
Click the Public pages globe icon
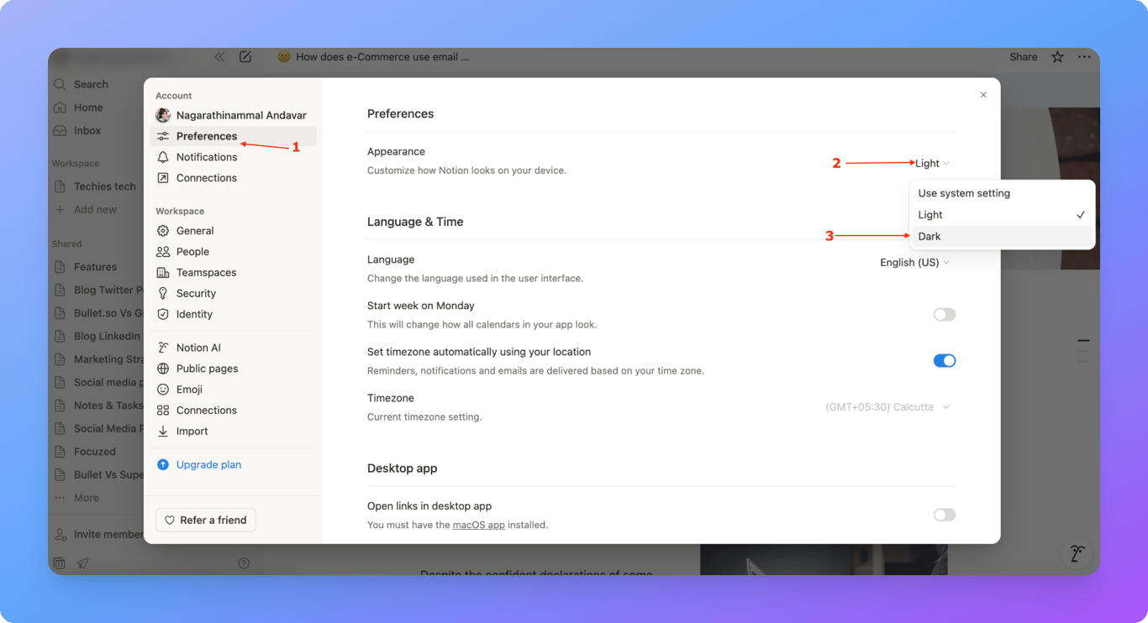(163, 369)
